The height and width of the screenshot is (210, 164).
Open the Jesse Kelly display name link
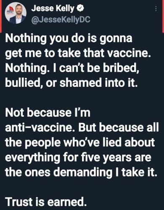(53, 8)
